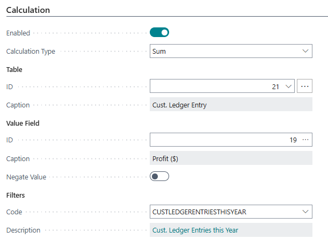
Task: Expand the Table ID dropdown arrow
Action: [x=288, y=86]
